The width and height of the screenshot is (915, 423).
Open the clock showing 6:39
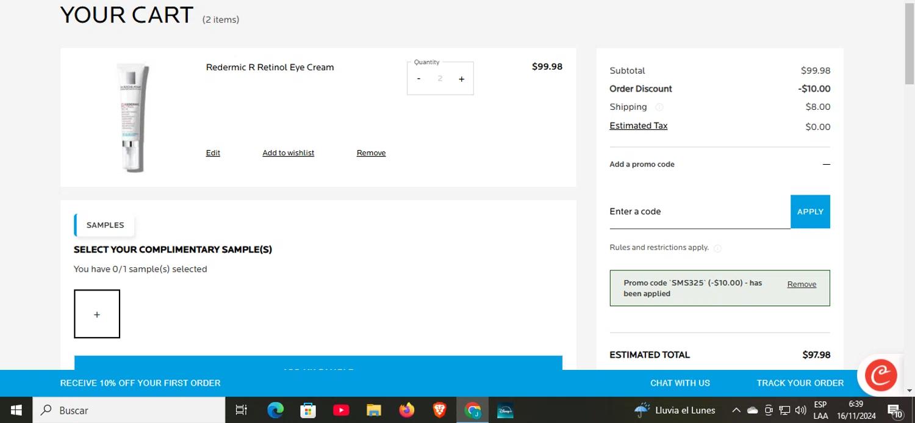[856, 410]
